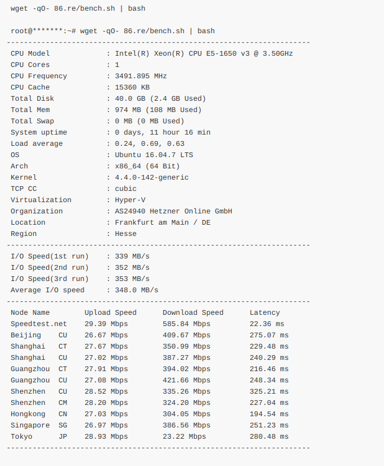Click the Average I/O speed value
This screenshot has height=466, width=384.
[x=136, y=290]
